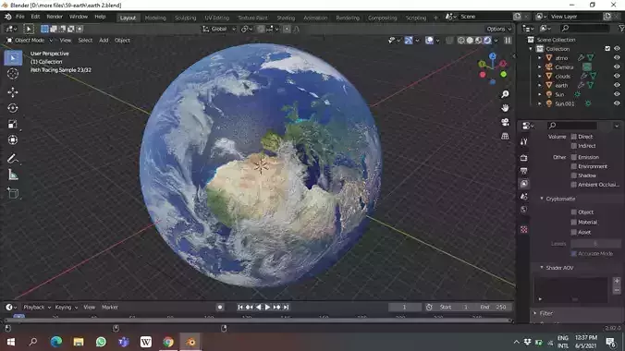
Task: Open the View Layer properties tab
Action: 523,184
